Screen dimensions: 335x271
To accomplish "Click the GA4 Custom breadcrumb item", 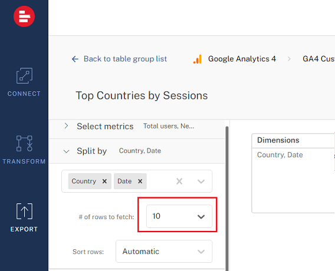I will 318,59.
